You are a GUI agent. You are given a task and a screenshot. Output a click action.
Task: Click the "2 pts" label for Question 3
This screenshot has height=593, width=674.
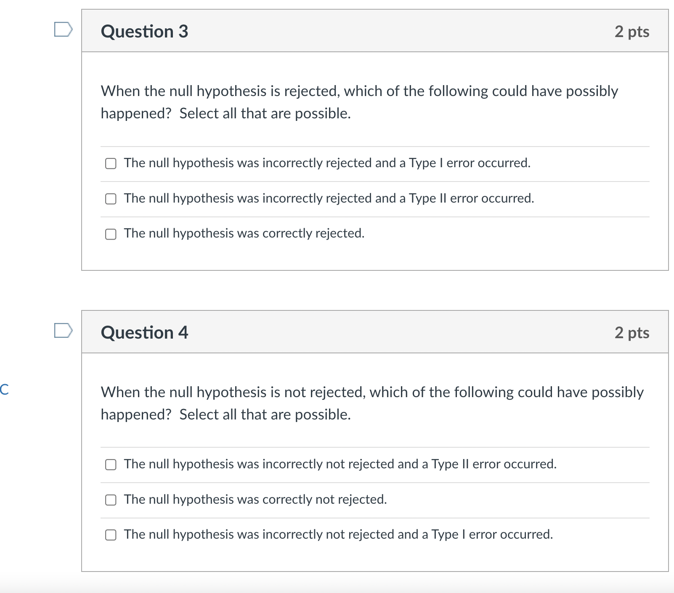point(632,31)
